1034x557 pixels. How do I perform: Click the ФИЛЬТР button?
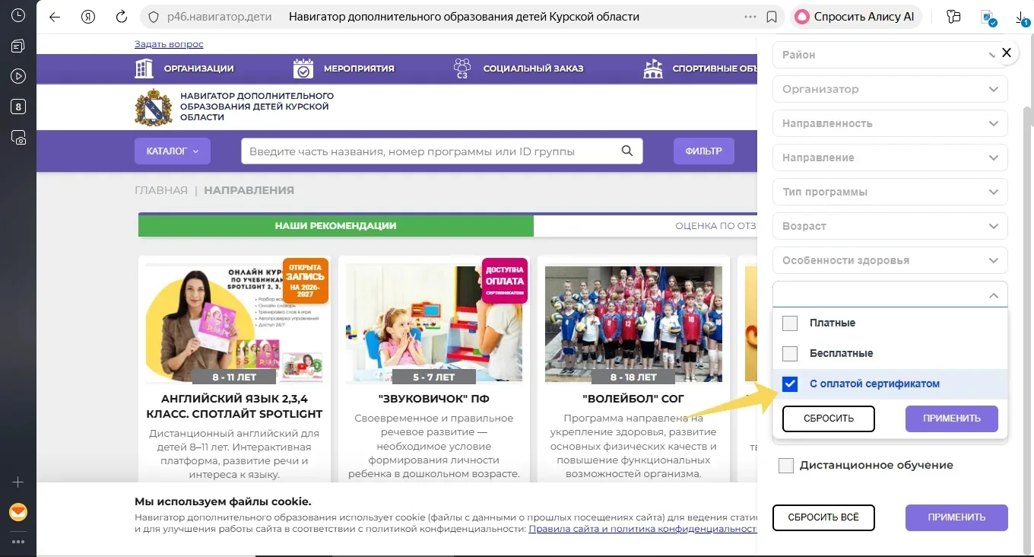(703, 151)
